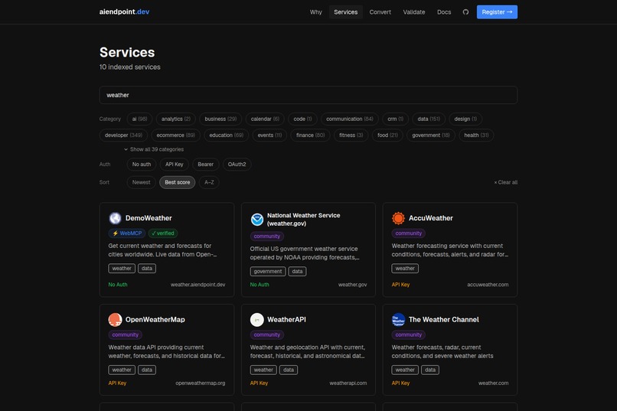Viewport: 617px width, 411px height.
Task: Filter by code category
Action: (x=302, y=119)
